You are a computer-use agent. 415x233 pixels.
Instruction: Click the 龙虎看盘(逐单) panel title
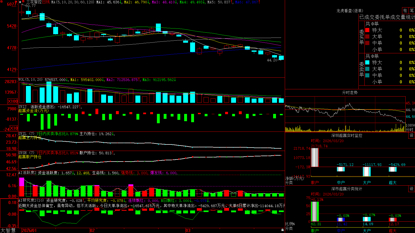click(x=350, y=11)
